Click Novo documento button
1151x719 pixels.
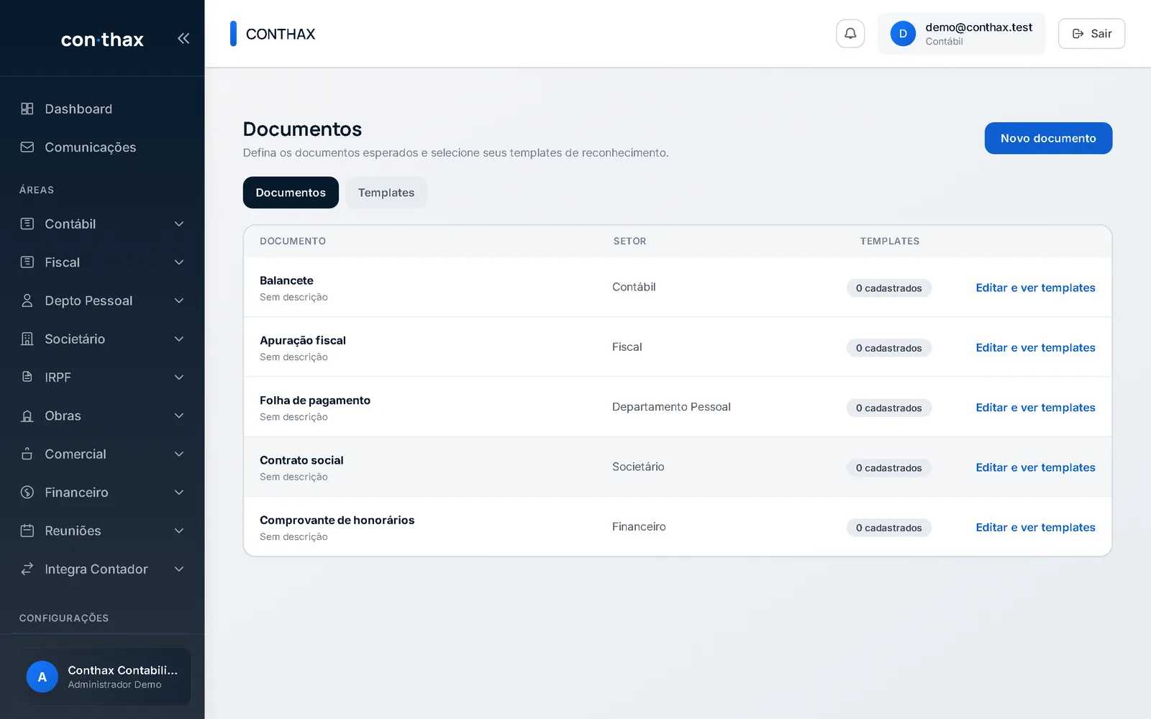tap(1048, 138)
